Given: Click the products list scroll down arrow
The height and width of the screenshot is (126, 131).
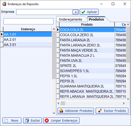Looking at the screenshot, I should (x=128, y=99).
